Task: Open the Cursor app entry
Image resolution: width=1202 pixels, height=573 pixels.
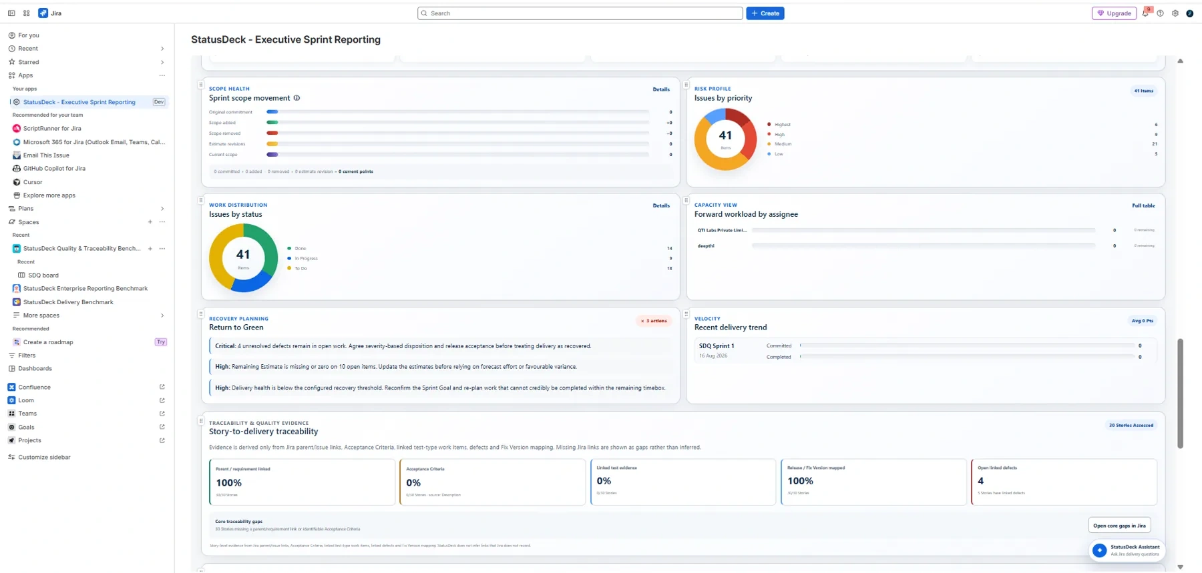Action: 33,182
